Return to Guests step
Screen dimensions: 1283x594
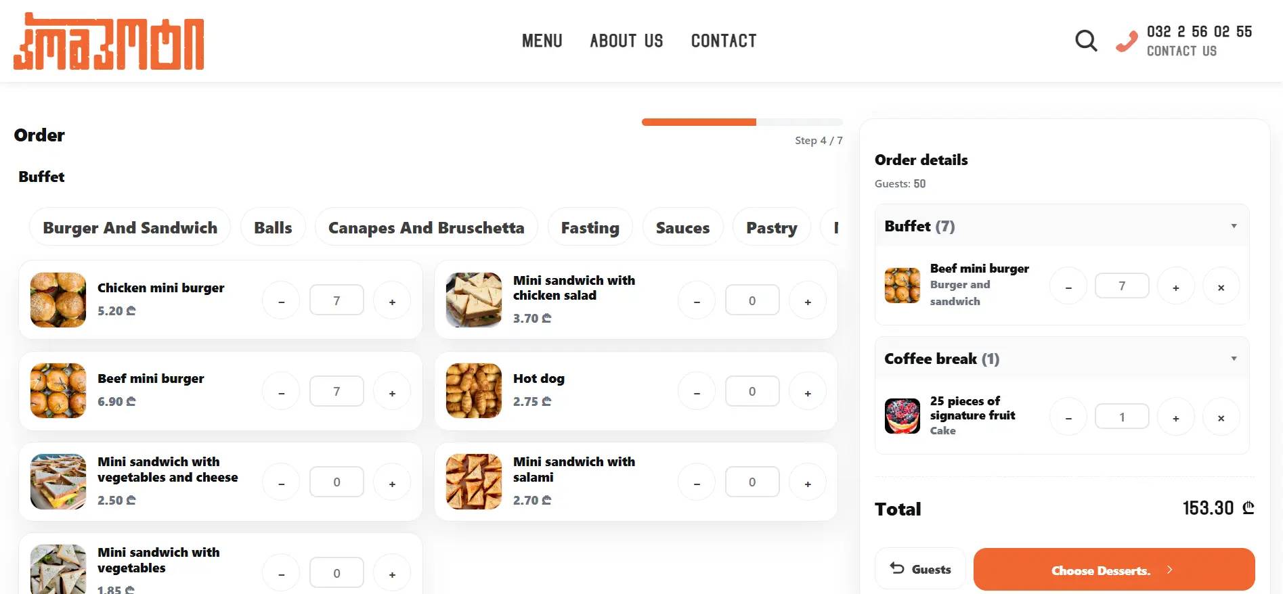[920, 568]
